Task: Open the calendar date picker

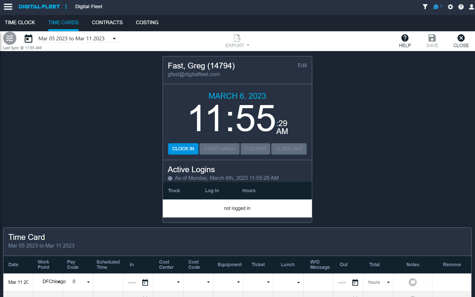Action: point(28,38)
